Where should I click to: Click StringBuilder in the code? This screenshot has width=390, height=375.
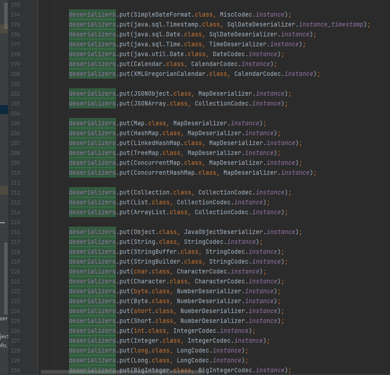(157, 261)
